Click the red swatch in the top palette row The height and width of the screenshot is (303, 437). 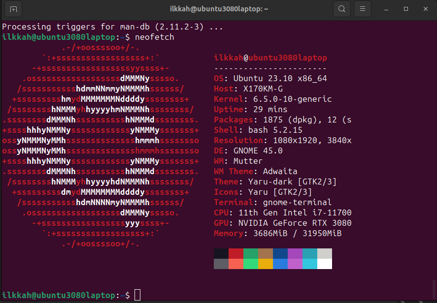click(x=236, y=253)
